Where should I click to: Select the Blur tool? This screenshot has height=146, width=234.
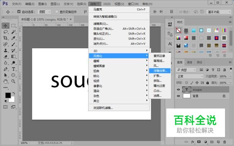pyautogui.click(x=5, y=63)
